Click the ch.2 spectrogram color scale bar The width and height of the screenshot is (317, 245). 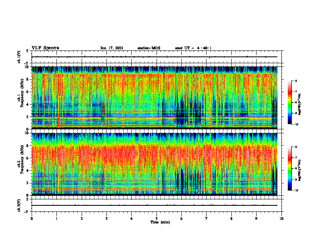point(290,169)
